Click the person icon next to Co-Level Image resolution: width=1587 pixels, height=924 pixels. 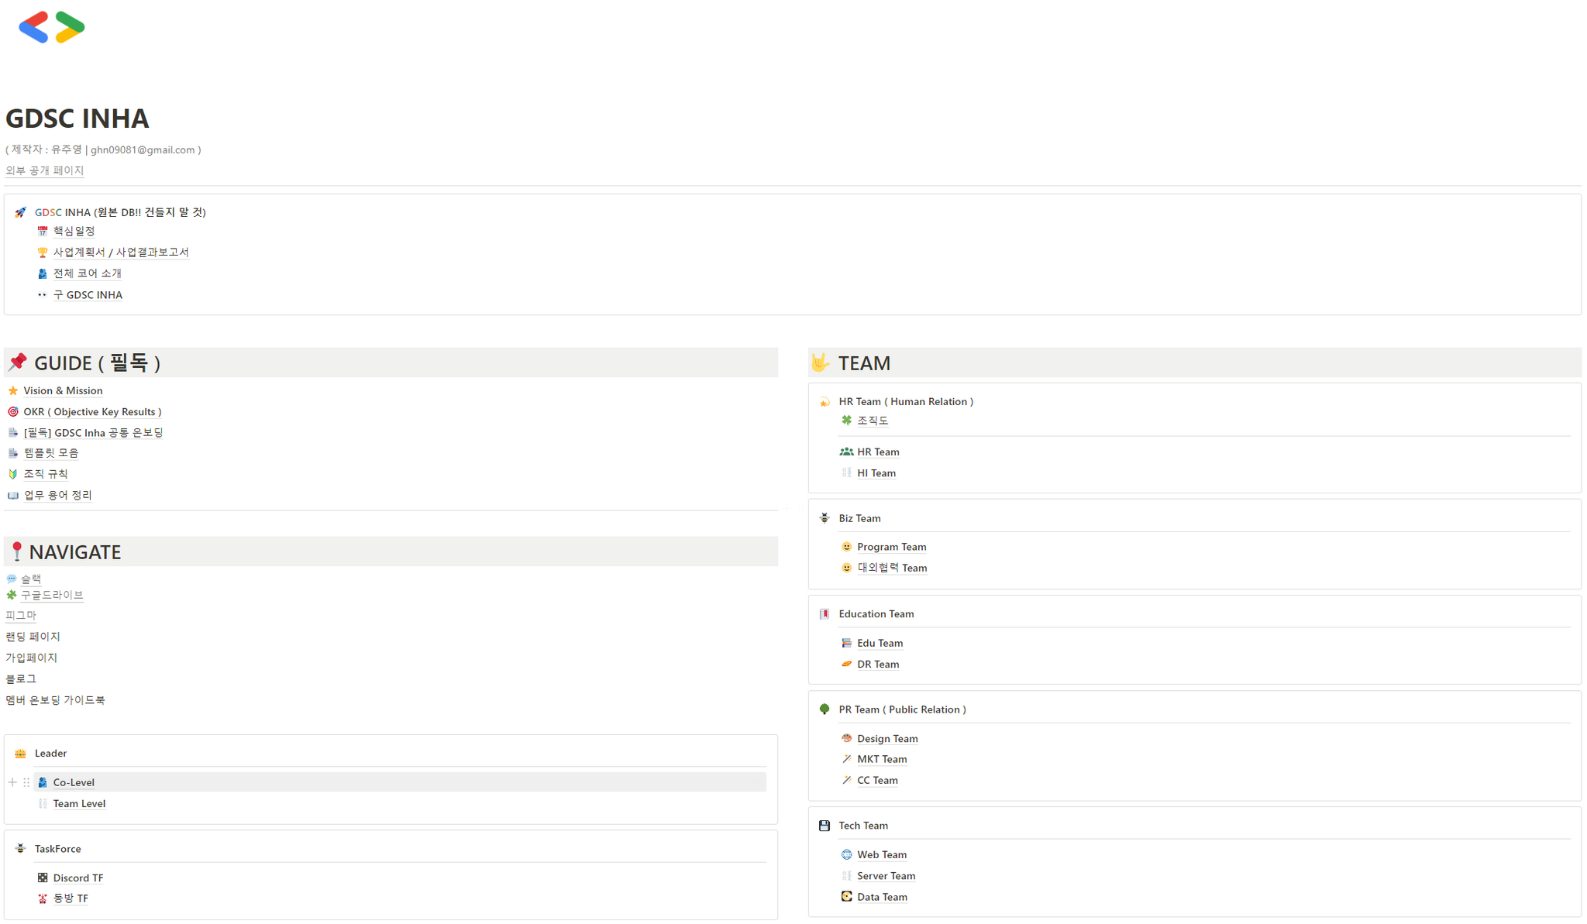[x=43, y=782]
